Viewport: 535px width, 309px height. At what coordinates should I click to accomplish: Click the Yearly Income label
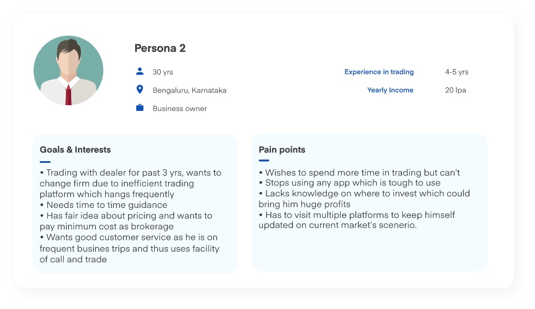390,90
